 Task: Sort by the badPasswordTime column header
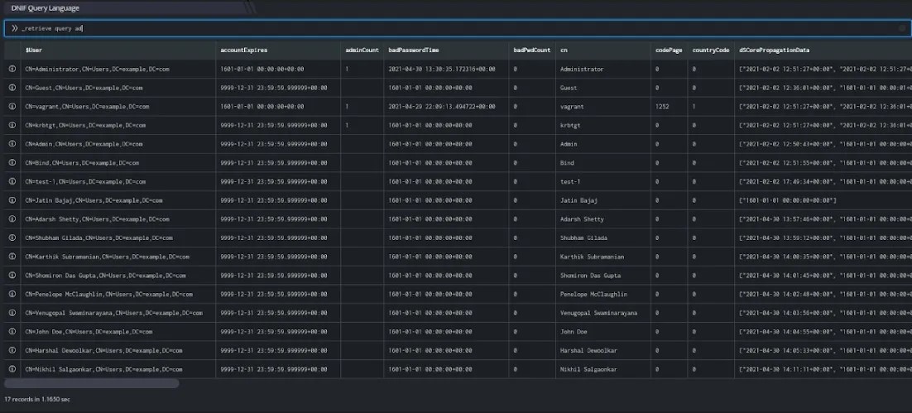pyautogui.click(x=446, y=50)
